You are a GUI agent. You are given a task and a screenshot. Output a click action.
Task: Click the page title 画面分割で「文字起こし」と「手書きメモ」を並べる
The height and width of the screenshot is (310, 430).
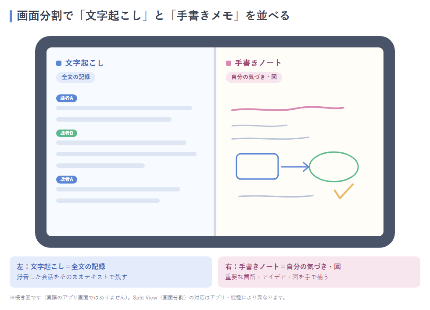pos(153,16)
